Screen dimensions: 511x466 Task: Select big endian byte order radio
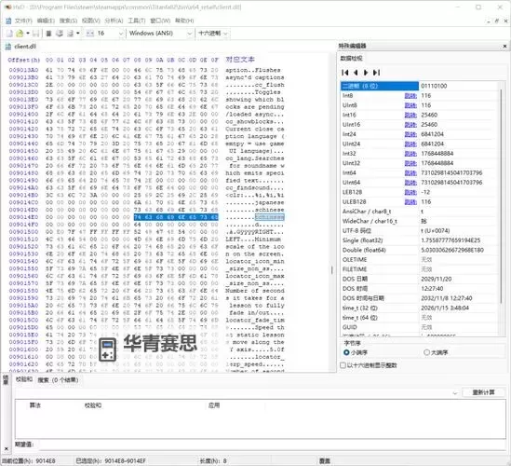coord(426,352)
